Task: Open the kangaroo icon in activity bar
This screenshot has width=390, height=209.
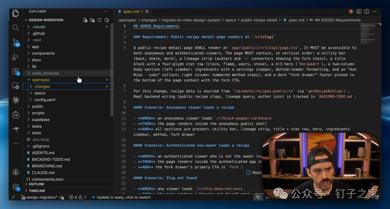Action: [16, 129]
